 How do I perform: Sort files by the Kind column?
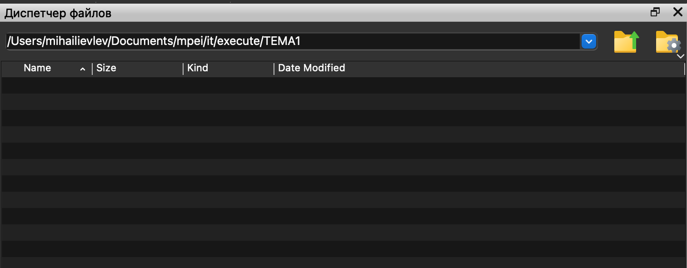tap(198, 68)
